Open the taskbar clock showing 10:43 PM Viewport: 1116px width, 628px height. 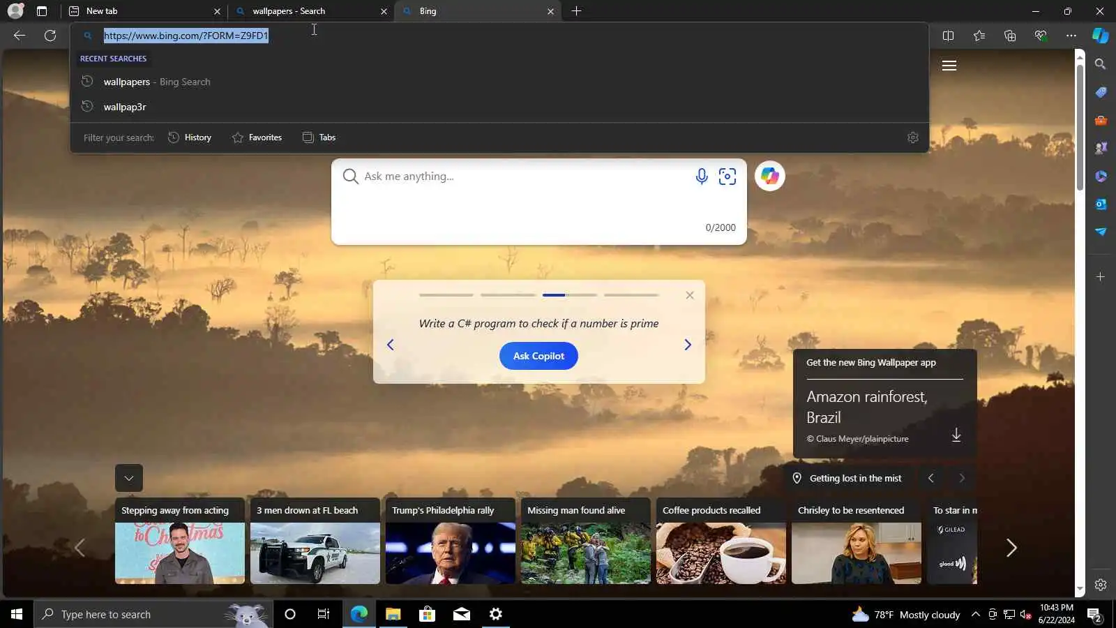click(1057, 614)
